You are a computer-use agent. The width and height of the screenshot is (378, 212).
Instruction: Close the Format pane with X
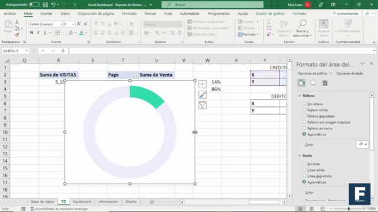pyautogui.click(x=372, y=64)
